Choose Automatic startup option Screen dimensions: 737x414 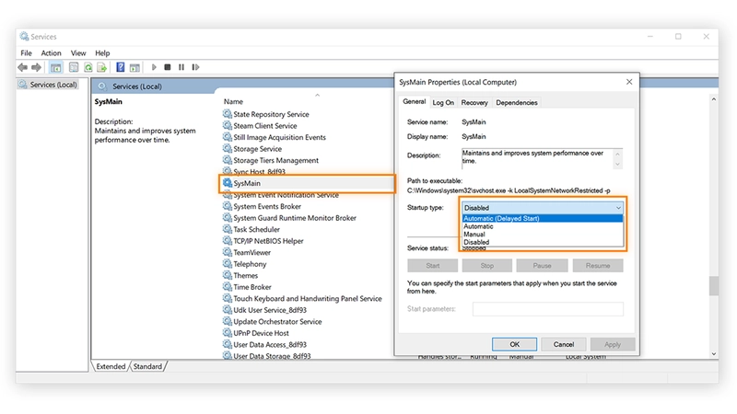pyautogui.click(x=543, y=226)
